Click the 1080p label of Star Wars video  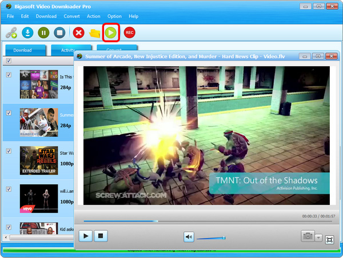click(x=67, y=164)
